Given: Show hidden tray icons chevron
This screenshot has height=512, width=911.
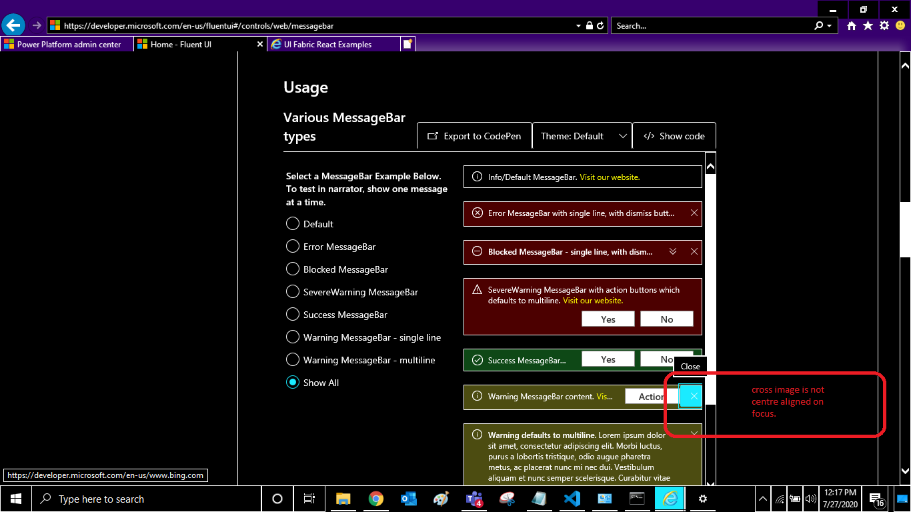Looking at the screenshot, I should pyautogui.click(x=763, y=499).
